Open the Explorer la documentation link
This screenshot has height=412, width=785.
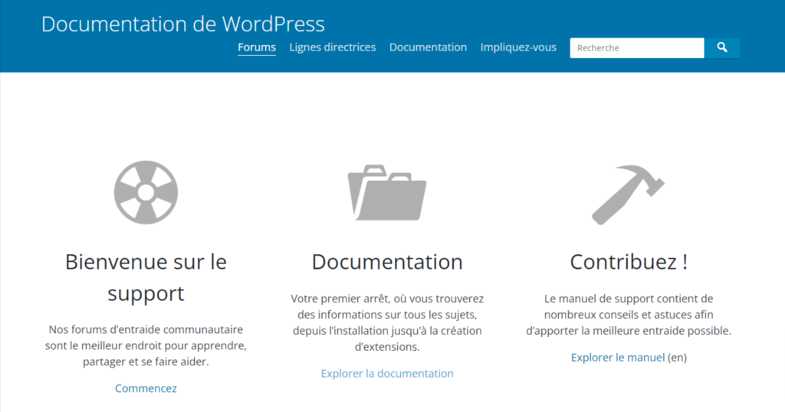(x=387, y=374)
